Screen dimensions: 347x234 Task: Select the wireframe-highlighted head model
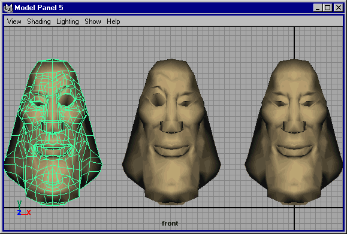[53, 132]
